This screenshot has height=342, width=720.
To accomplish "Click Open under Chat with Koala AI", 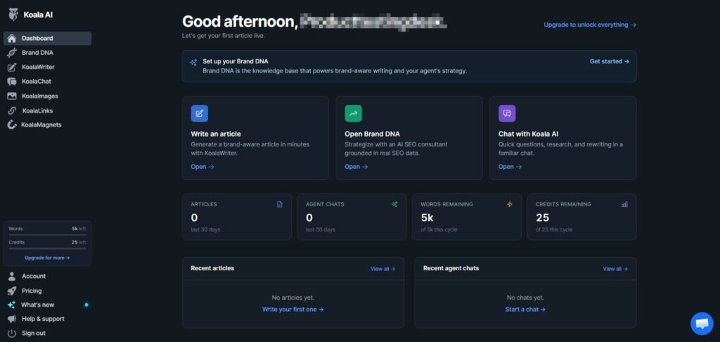I will pyautogui.click(x=510, y=167).
